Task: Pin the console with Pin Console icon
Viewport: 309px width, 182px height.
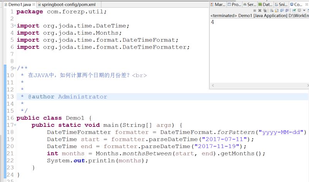Action: coord(294,10)
